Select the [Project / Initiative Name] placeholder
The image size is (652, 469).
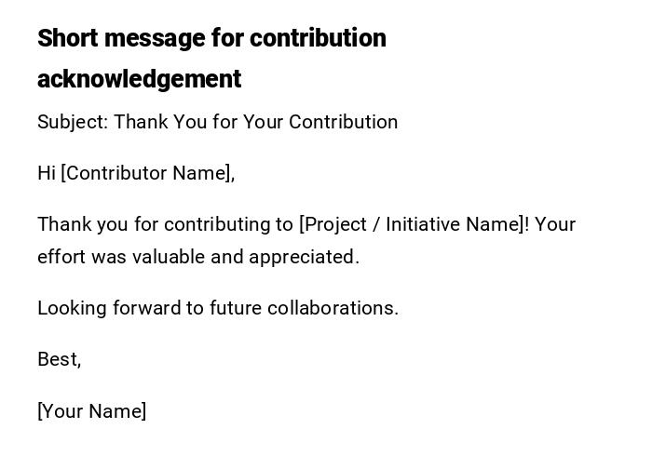pyautogui.click(x=413, y=224)
